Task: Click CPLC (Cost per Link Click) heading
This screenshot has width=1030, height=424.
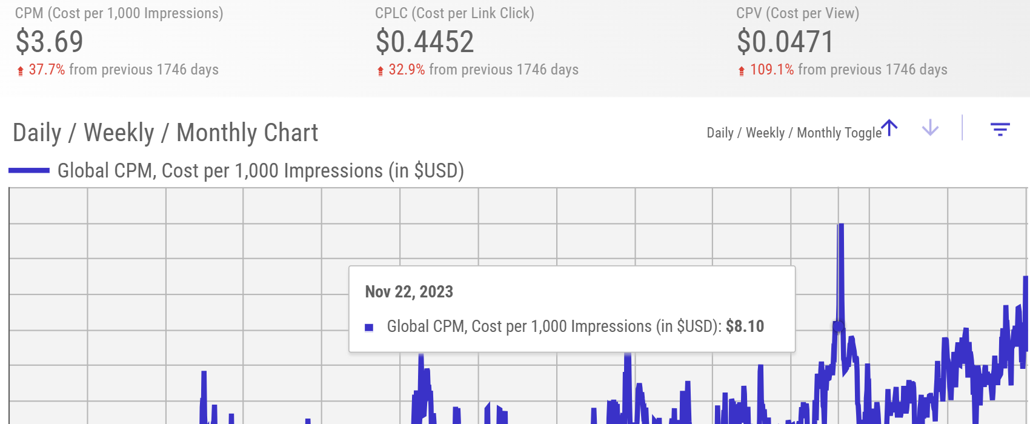Action: 454,13
